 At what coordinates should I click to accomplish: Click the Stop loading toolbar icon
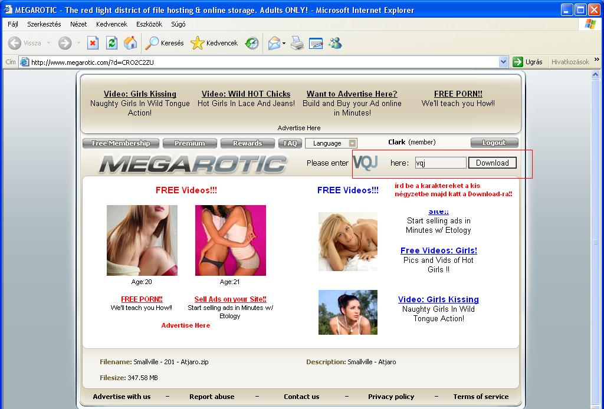[x=93, y=43]
